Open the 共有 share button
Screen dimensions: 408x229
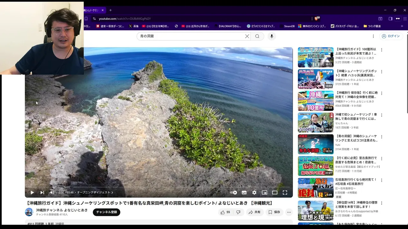point(255,212)
